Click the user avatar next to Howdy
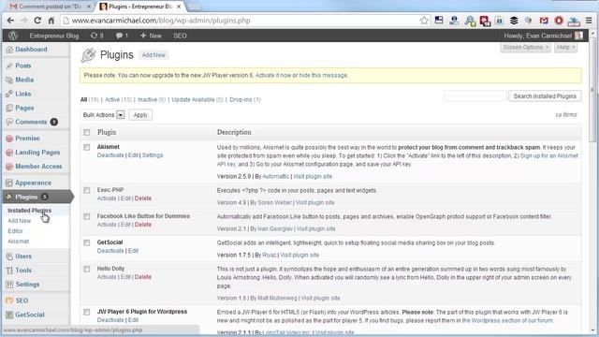This screenshot has height=337, width=599. point(578,36)
